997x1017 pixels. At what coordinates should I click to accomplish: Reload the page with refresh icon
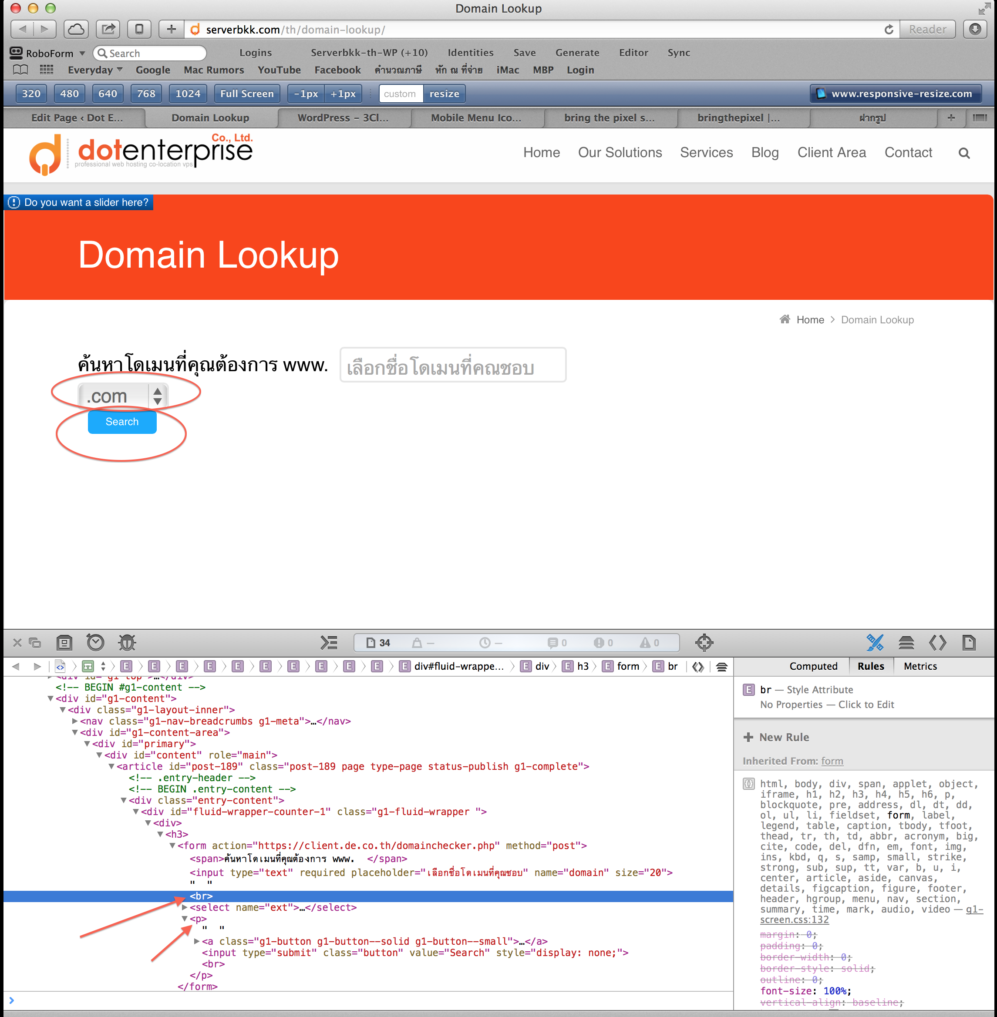(x=889, y=29)
